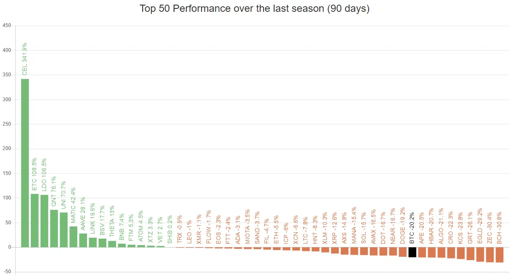Select the orange BCH bar
The width and height of the screenshot is (514, 277).
click(x=500, y=255)
